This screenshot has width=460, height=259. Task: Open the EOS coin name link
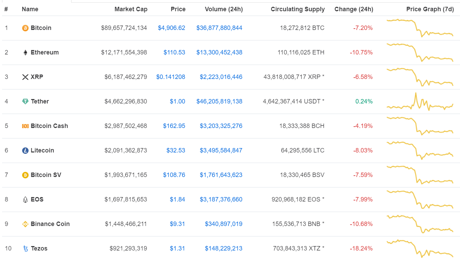pyautogui.click(x=37, y=199)
